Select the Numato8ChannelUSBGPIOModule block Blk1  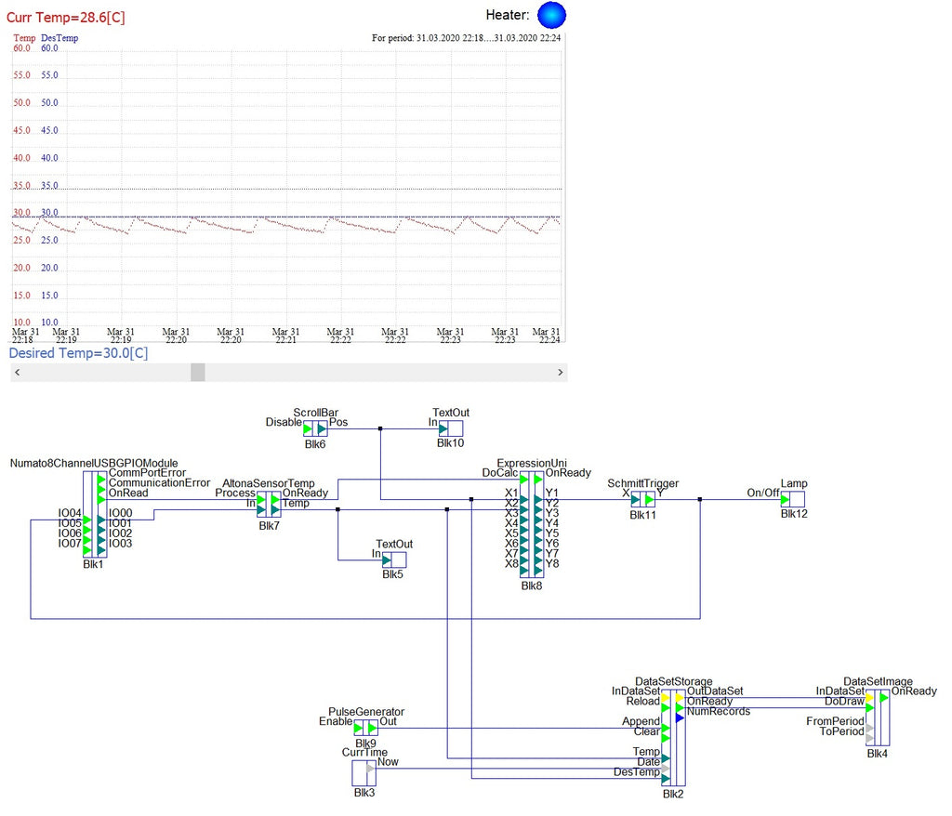point(95,515)
